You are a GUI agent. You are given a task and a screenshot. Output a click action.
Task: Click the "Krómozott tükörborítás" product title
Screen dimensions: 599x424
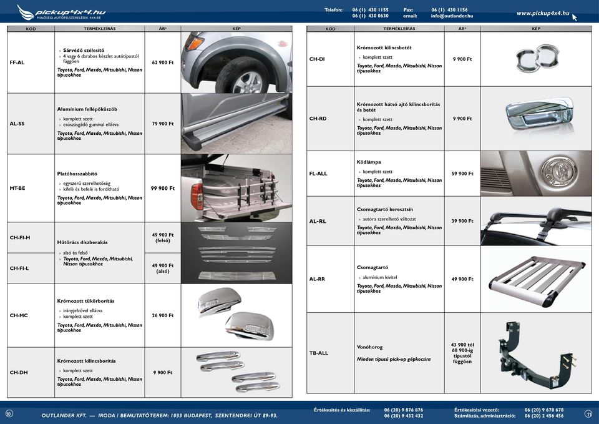(x=86, y=301)
